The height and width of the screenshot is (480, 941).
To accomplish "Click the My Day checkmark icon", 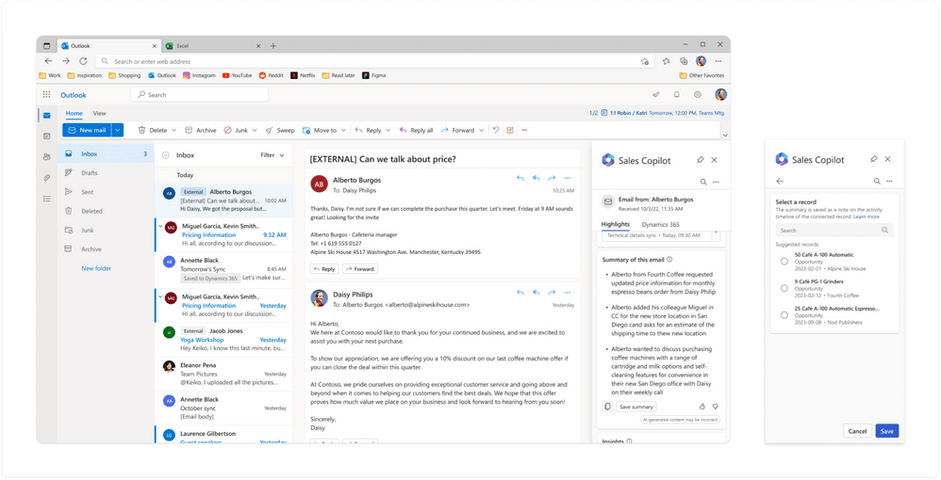I will (656, 95).
